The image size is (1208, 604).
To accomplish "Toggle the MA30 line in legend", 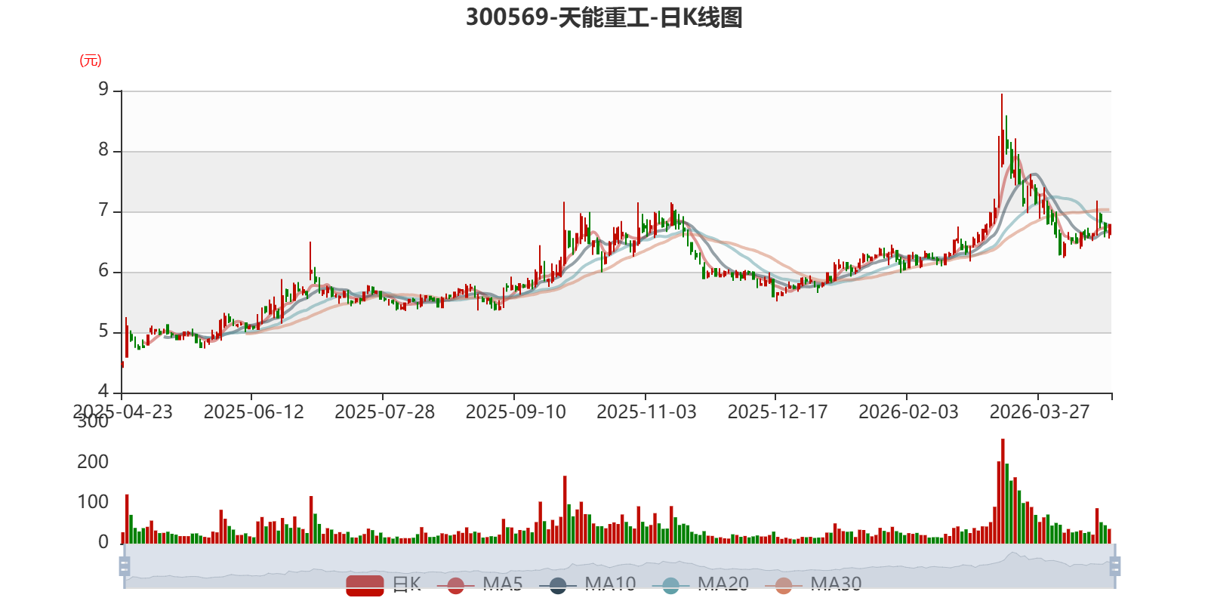I will point(813,585).
